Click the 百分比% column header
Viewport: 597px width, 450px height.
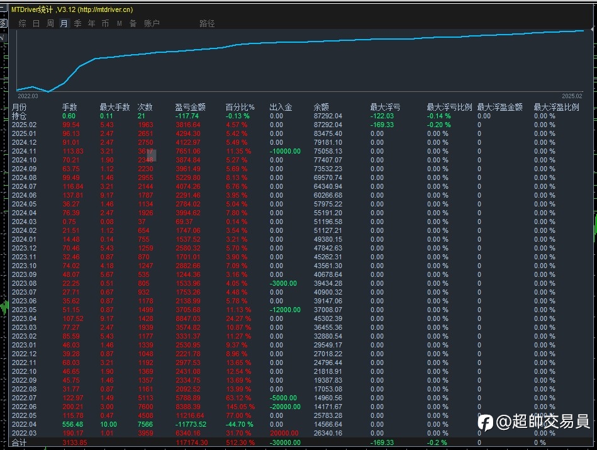click(x=240, y=107)
